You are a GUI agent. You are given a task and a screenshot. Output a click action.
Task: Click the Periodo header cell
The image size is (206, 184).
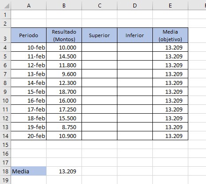point(29,35)
